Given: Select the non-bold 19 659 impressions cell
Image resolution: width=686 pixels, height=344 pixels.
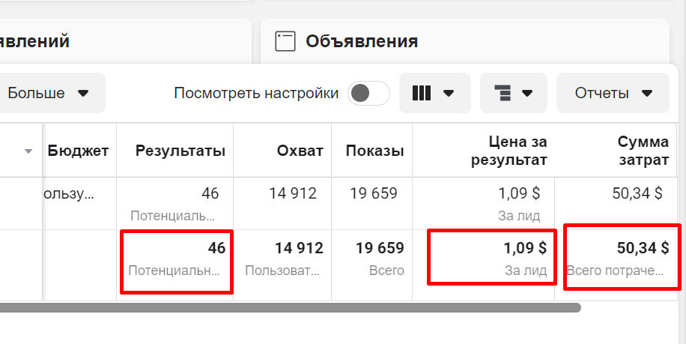Looking at the screenshot, I should [372, 203].
